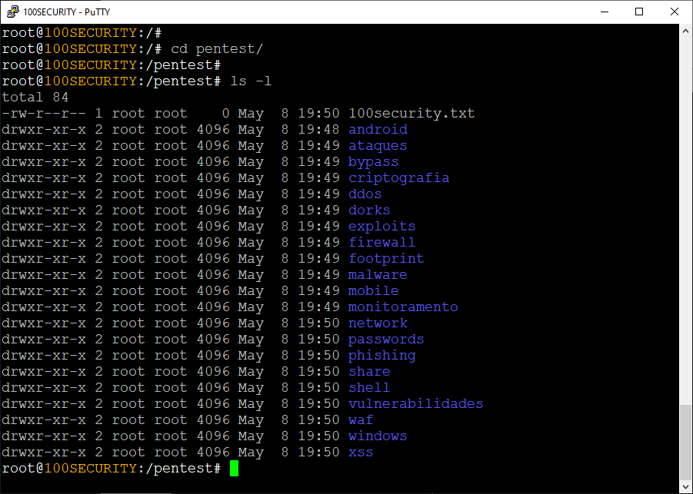Click the criptografia directory entry

[398, 178]
